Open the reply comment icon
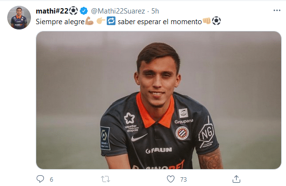The width and height of the screenshot is (286, 186). 40,179
